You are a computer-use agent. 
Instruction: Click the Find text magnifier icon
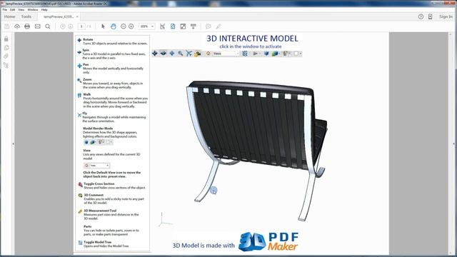48,26
